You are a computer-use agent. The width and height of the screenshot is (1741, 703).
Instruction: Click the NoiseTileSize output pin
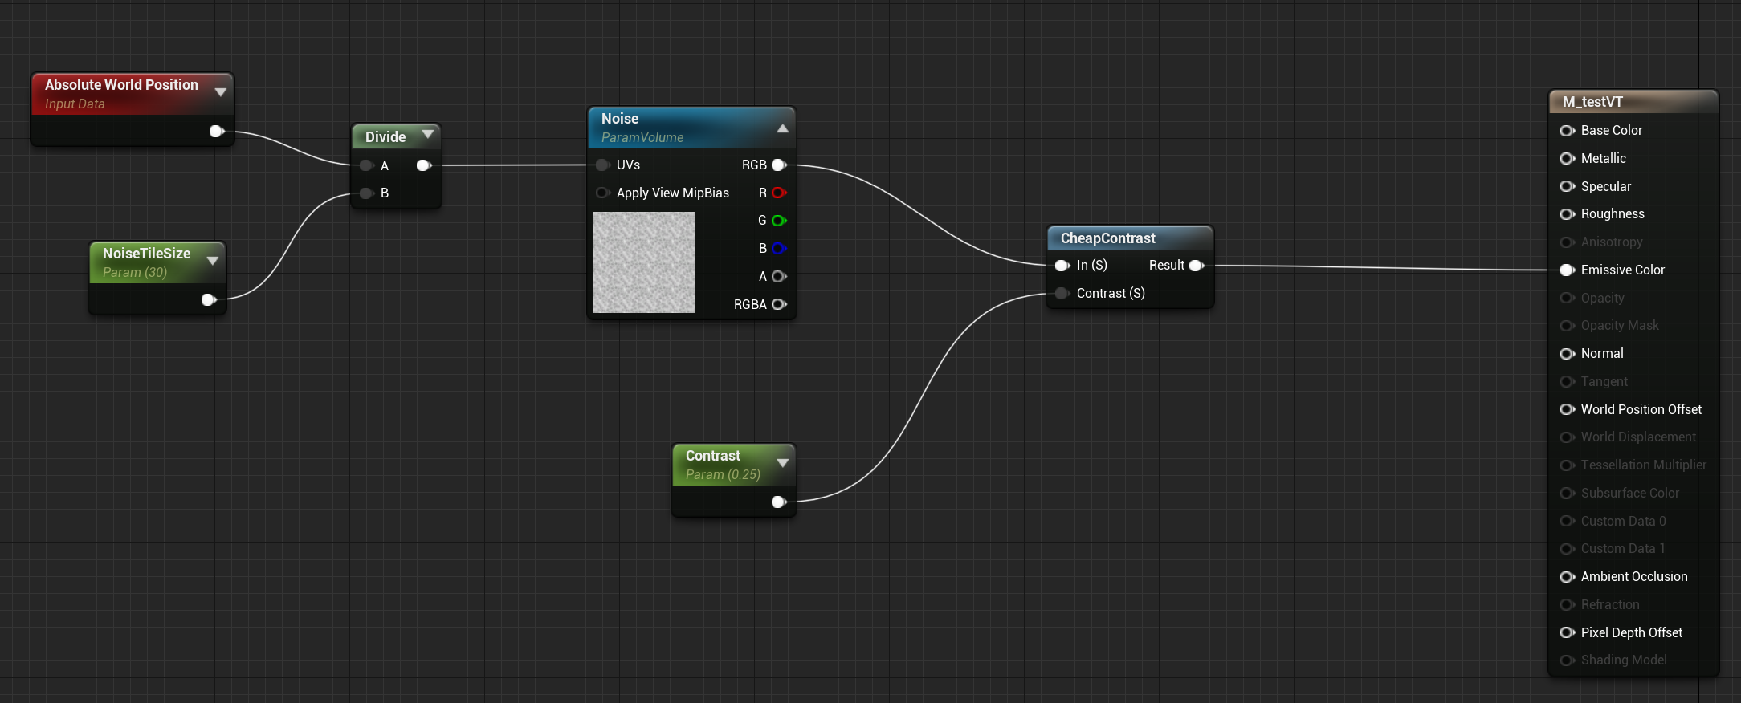209,299
